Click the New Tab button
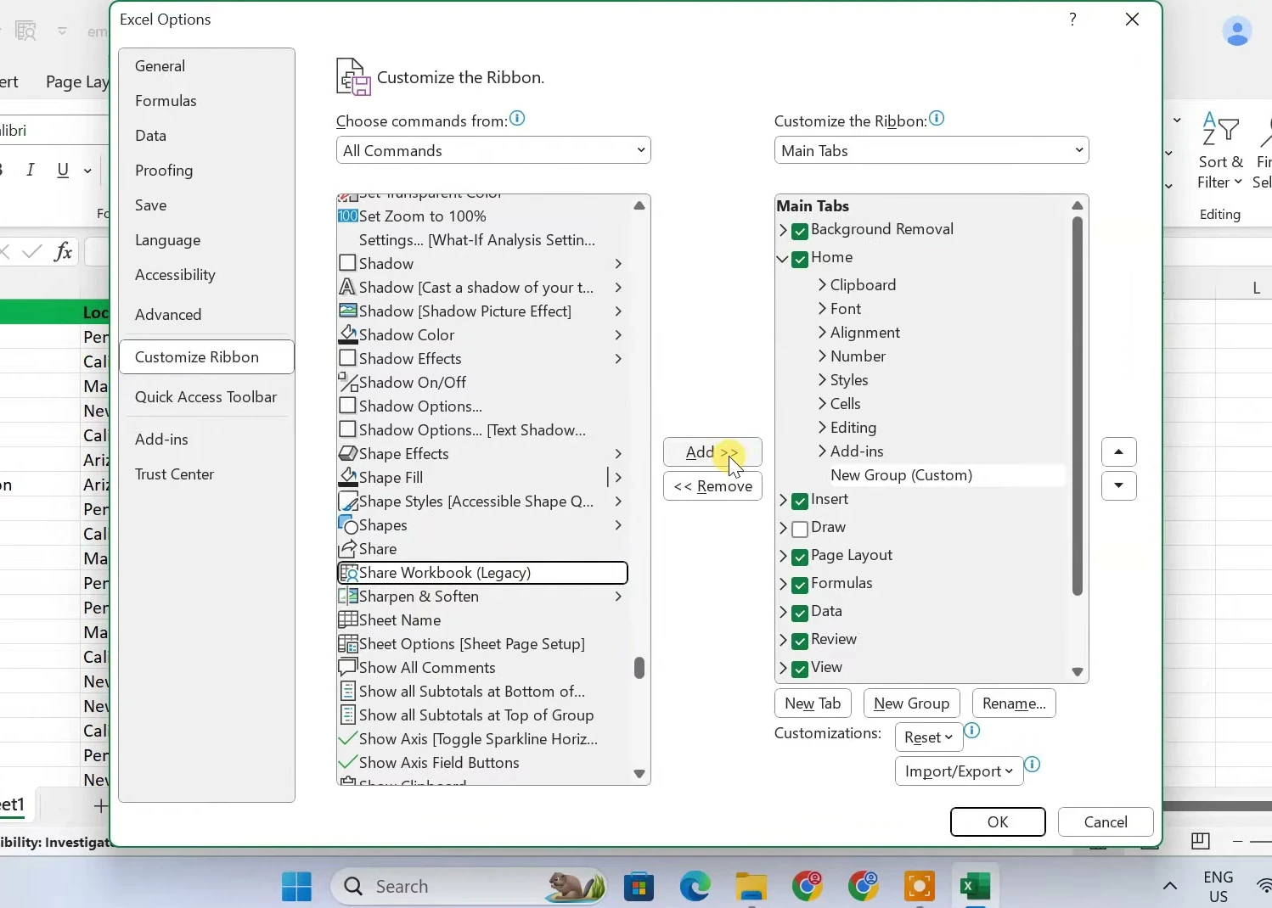The image size is (1272, 908). pyautogui.click(x=813, y=703)
